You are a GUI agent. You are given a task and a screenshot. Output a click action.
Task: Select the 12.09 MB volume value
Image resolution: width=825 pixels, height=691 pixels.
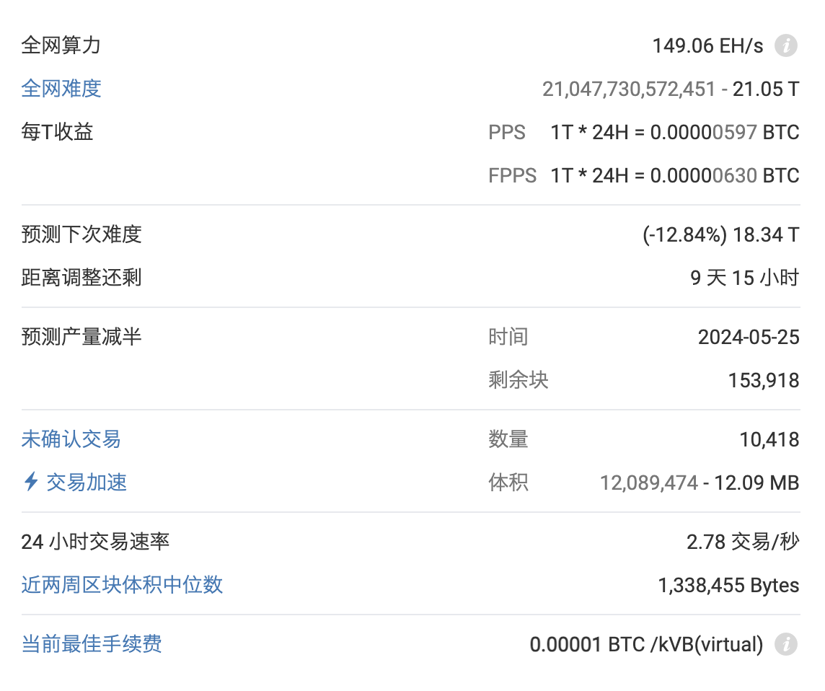point(754,483)
